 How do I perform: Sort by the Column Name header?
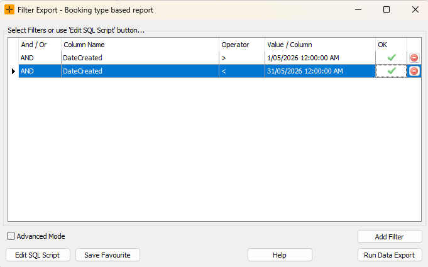pyautogui.click(x=140, y=45)
